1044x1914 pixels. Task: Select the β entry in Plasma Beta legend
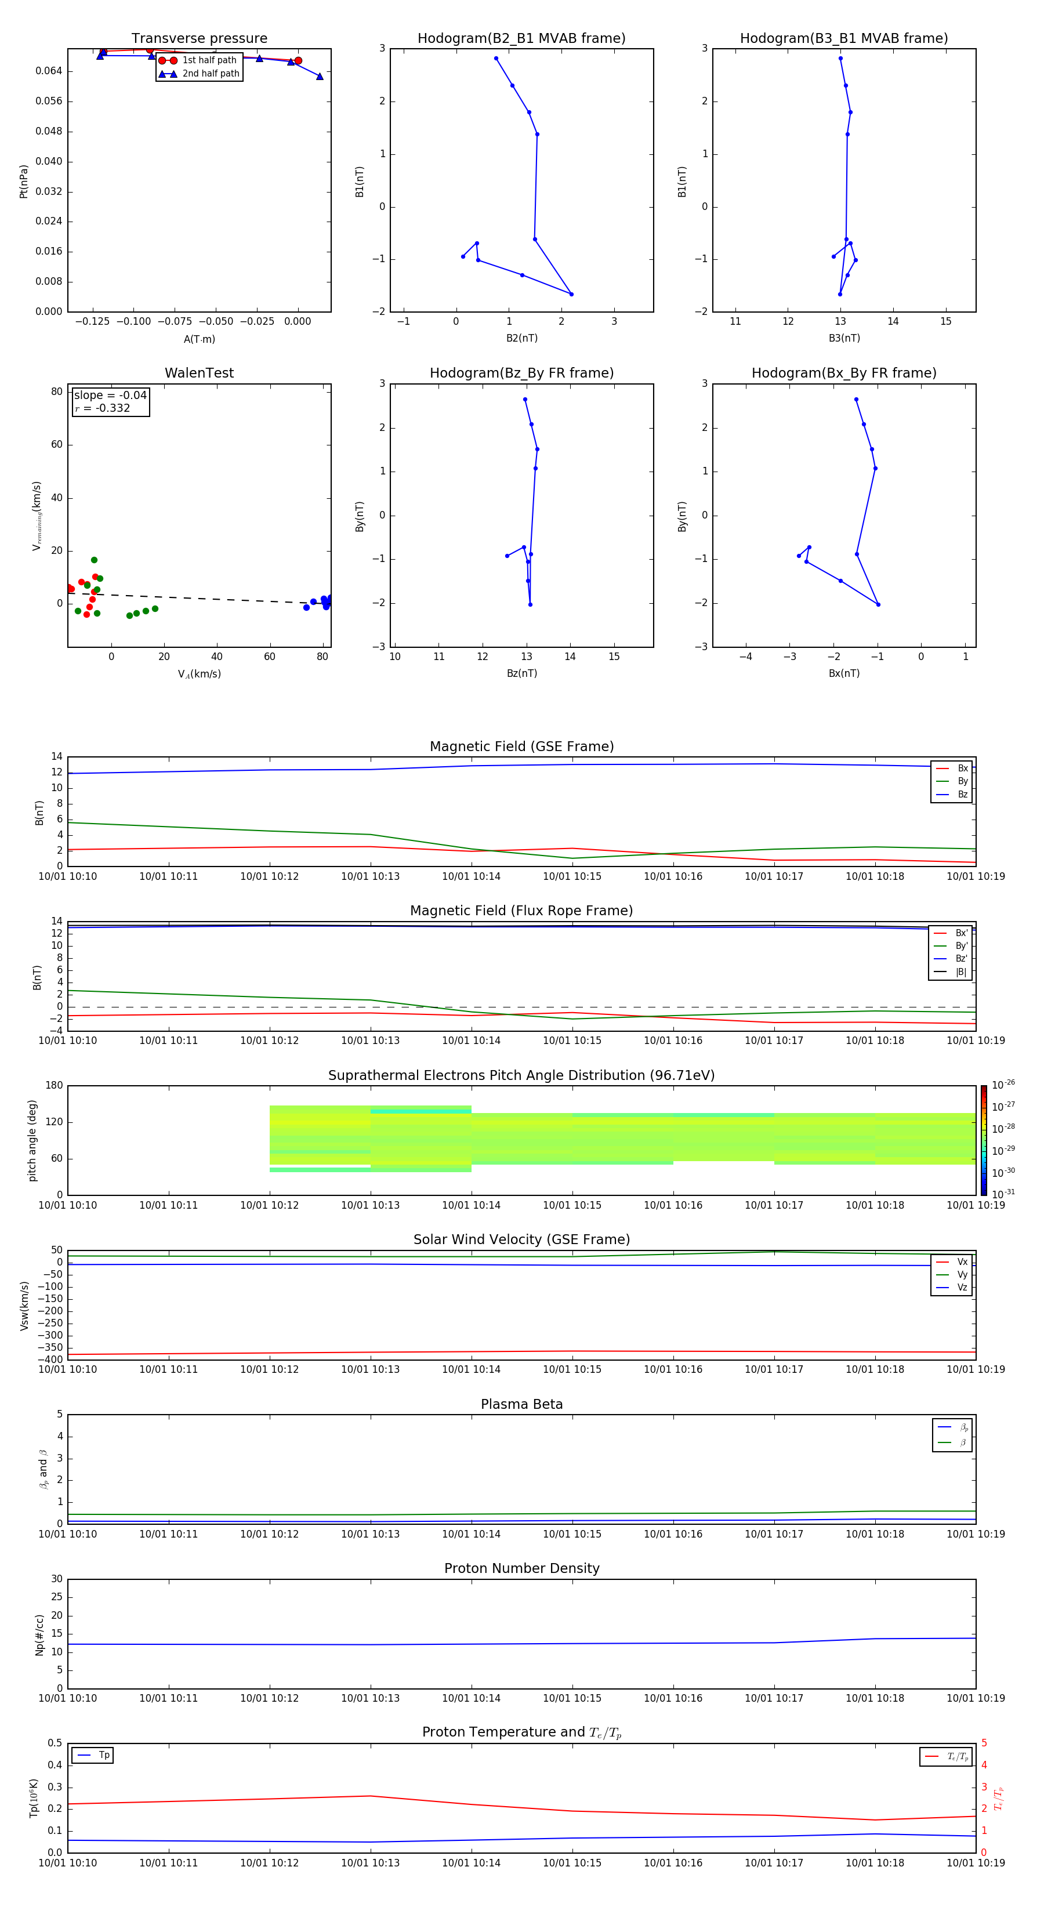(x=952, y=1443)
